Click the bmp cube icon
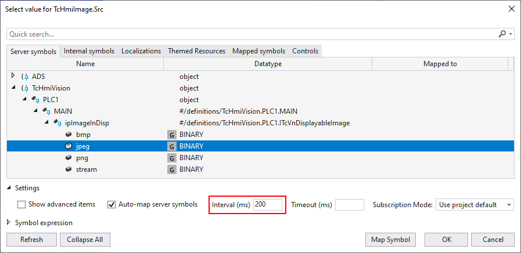 (69, 135)
